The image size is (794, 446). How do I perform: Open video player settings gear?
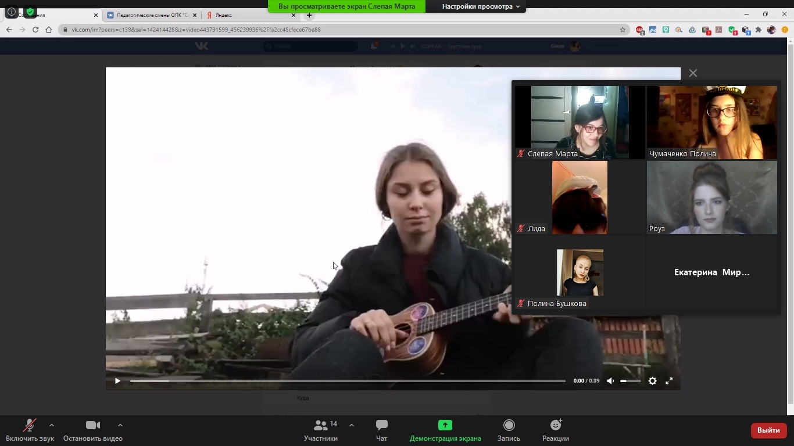coord(652,381)
